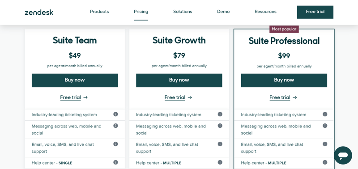Click the $49 price
Viewport: 358px width, 169px height.
(75, 55)
